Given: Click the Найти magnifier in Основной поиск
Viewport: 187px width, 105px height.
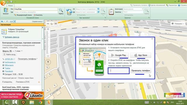Looking at the screenshot, I should coord(61,11).
